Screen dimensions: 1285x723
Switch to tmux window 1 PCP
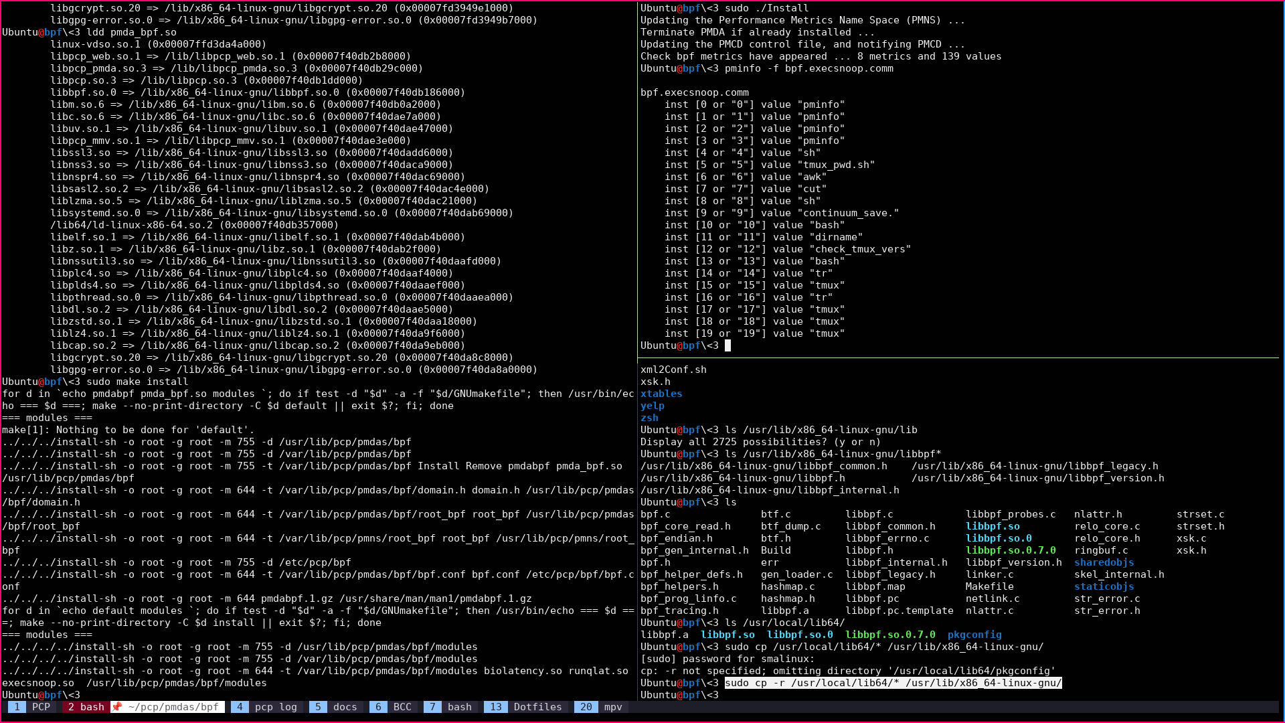click(x=30, y=707)
